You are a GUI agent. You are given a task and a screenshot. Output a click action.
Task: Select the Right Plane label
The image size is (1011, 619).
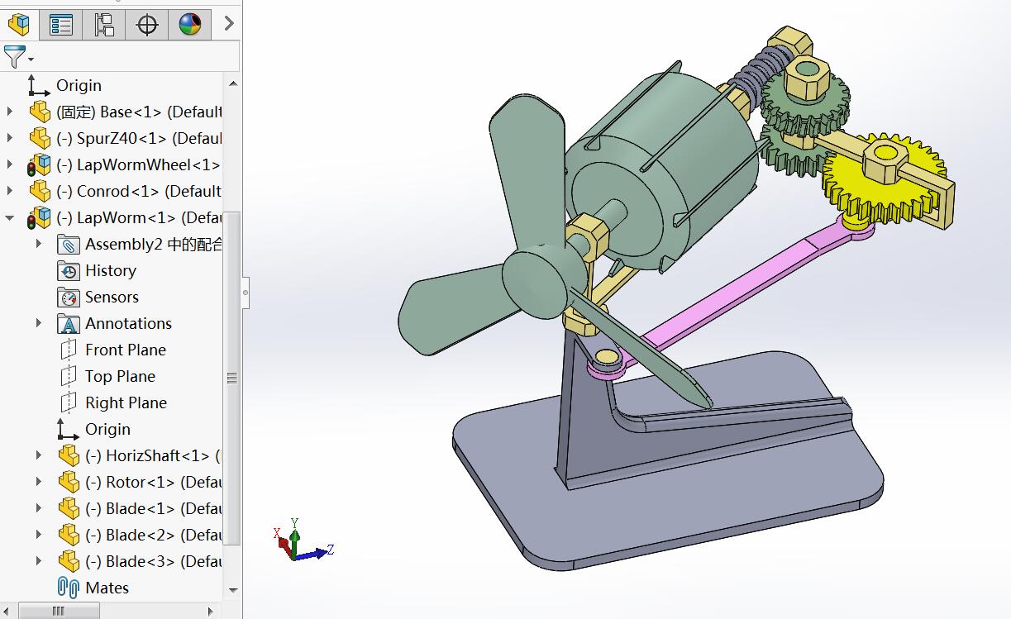point(126,402)
